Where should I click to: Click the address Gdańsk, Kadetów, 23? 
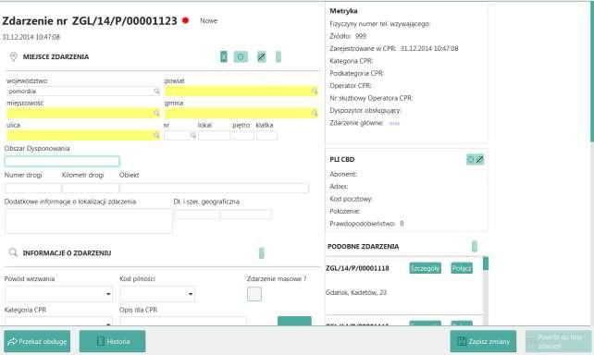click(x=356, y=292)
